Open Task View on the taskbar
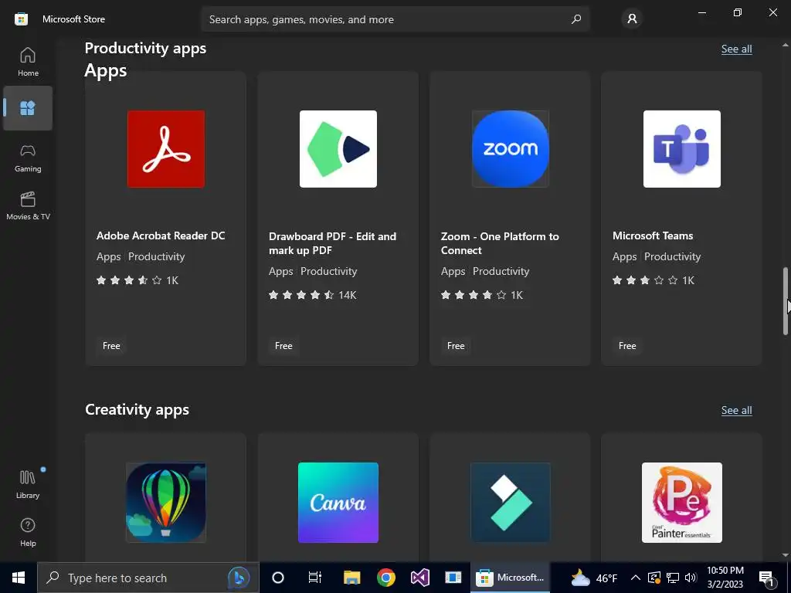791x593 pixels. (315, 578)
